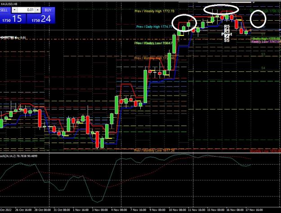Click the Prev / Monthly Low 1617.26 label

click(x=154, y=151)
